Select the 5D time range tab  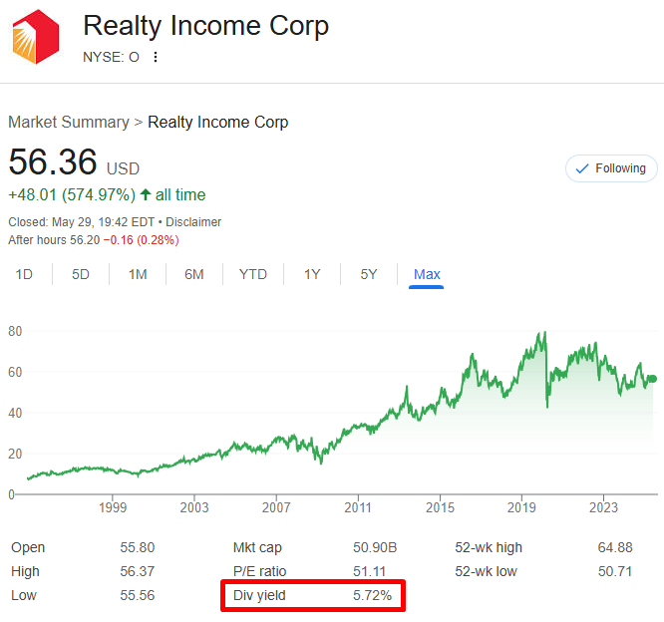pyautogui.click(x=81, y=274)
